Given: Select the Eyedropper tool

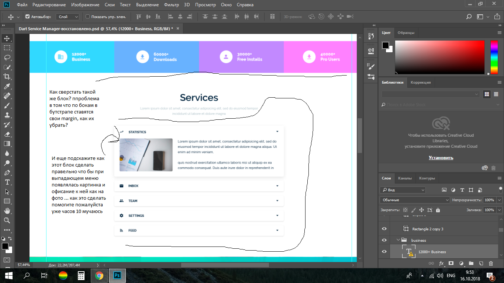Looking at the screenshot, I should tap(7, 86).
